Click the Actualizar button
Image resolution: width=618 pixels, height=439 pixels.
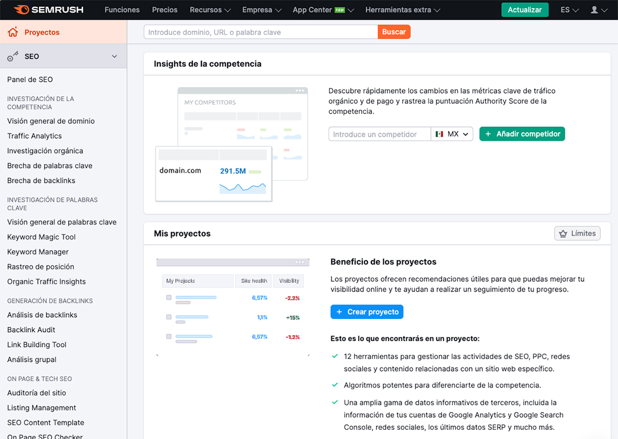[x=525, y=10]
